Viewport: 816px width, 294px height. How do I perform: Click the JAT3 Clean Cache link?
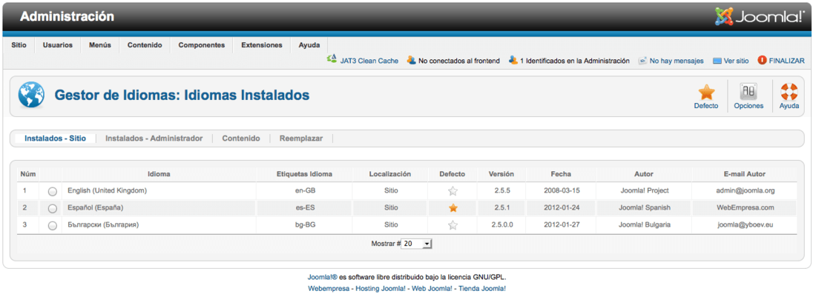tap(369, 61)
